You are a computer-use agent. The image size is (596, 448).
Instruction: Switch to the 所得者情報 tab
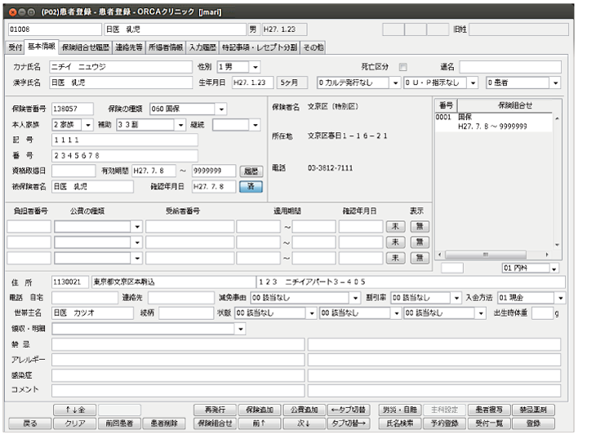tap(166, 47)
